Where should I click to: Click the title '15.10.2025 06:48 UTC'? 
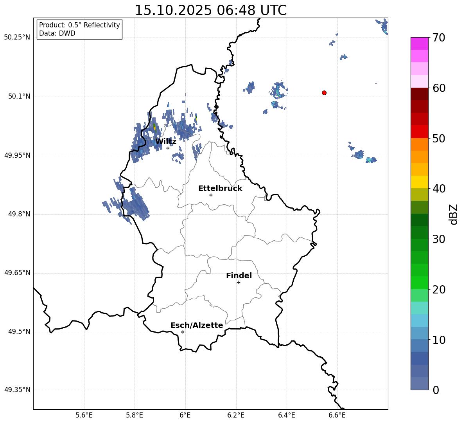point(210,10)
